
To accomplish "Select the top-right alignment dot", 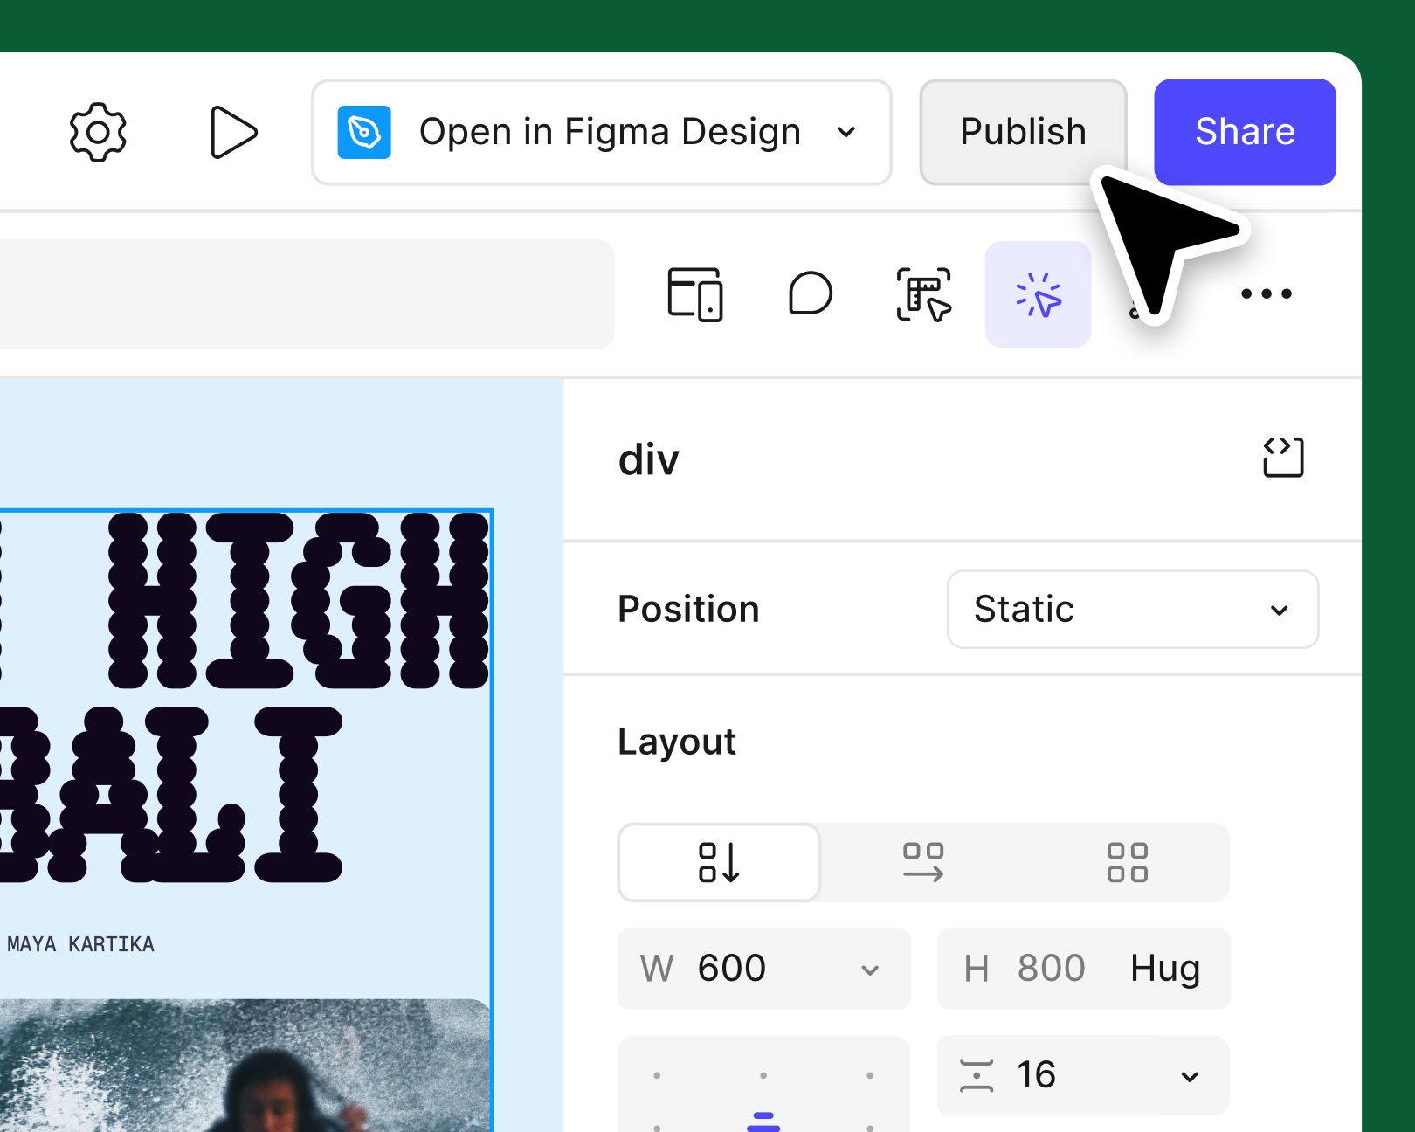I will 870,1075.
